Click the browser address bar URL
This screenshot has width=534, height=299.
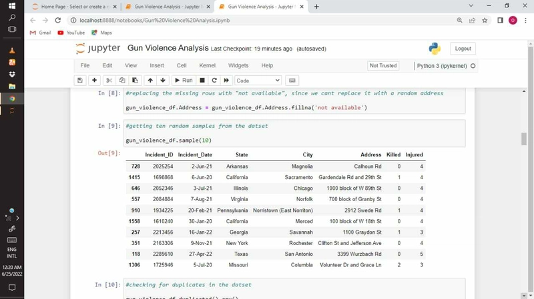[x=154, y=21]
